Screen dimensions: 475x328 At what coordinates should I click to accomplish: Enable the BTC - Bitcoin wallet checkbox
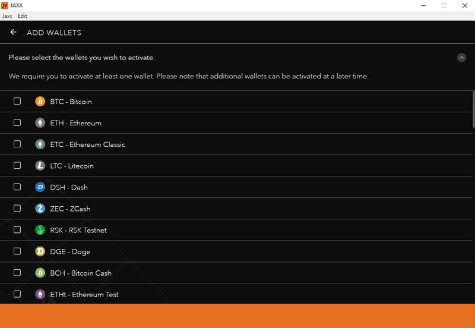pos(17,101)
